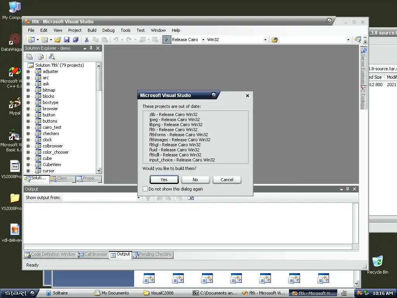Click 'zlib - Release Cairo Win32' in the list
The width and height of the screenshot is (397, 298).
point(173,114)
